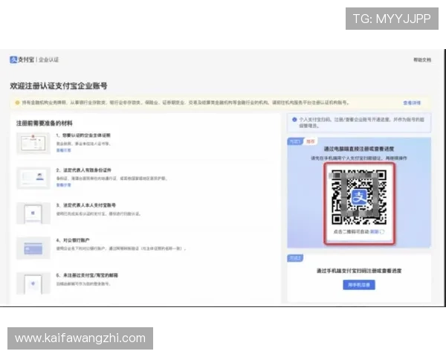Click the Alipay logo at the QR code center

click(359, 197)
